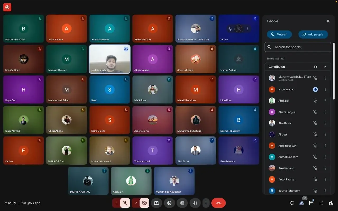
Task: Mute icon next to Abdullah in people list
Action: coord(315,101)
